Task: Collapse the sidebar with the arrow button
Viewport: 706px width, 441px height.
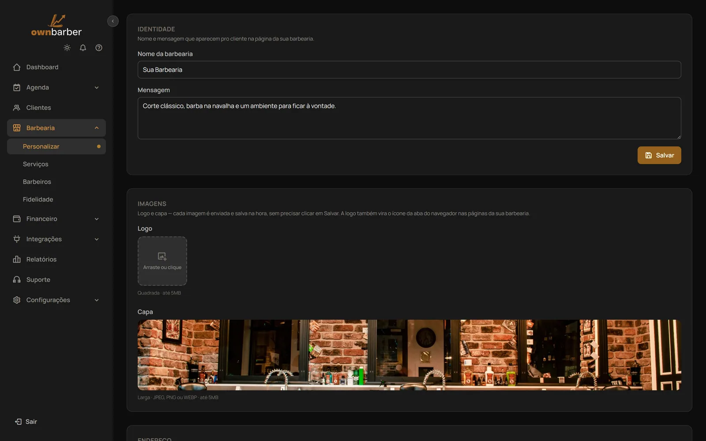Action: click(113, 21)
